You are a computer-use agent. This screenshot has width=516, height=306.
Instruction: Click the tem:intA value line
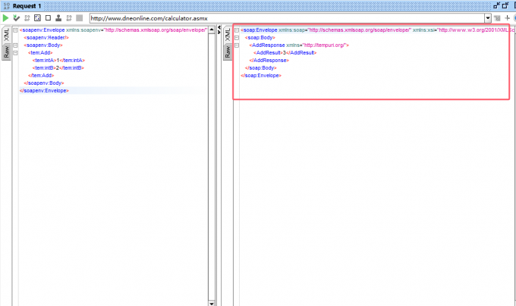pos(58,61)
